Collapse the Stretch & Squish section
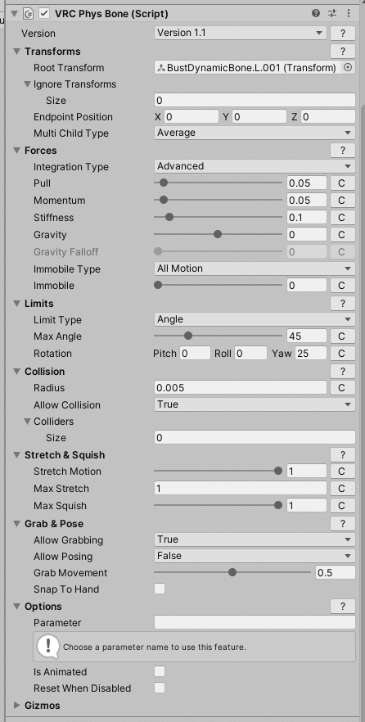The width and height of the screenshot is (365, 722). [x=17, y=455]
